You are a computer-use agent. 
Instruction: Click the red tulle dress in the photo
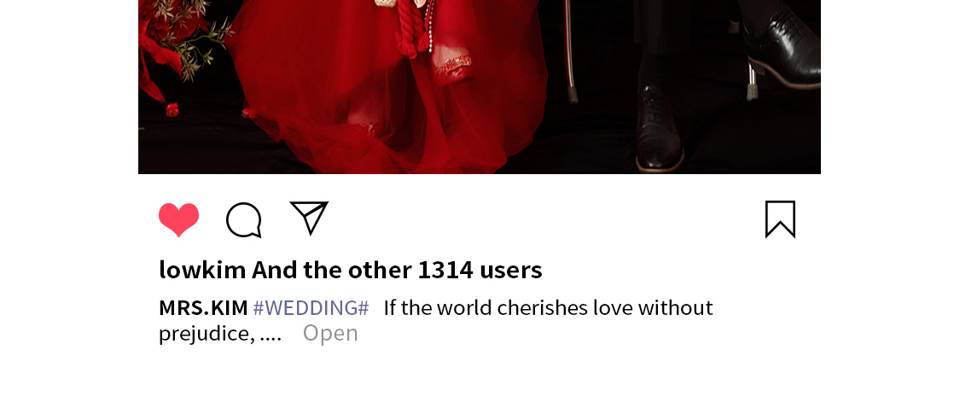392,92
